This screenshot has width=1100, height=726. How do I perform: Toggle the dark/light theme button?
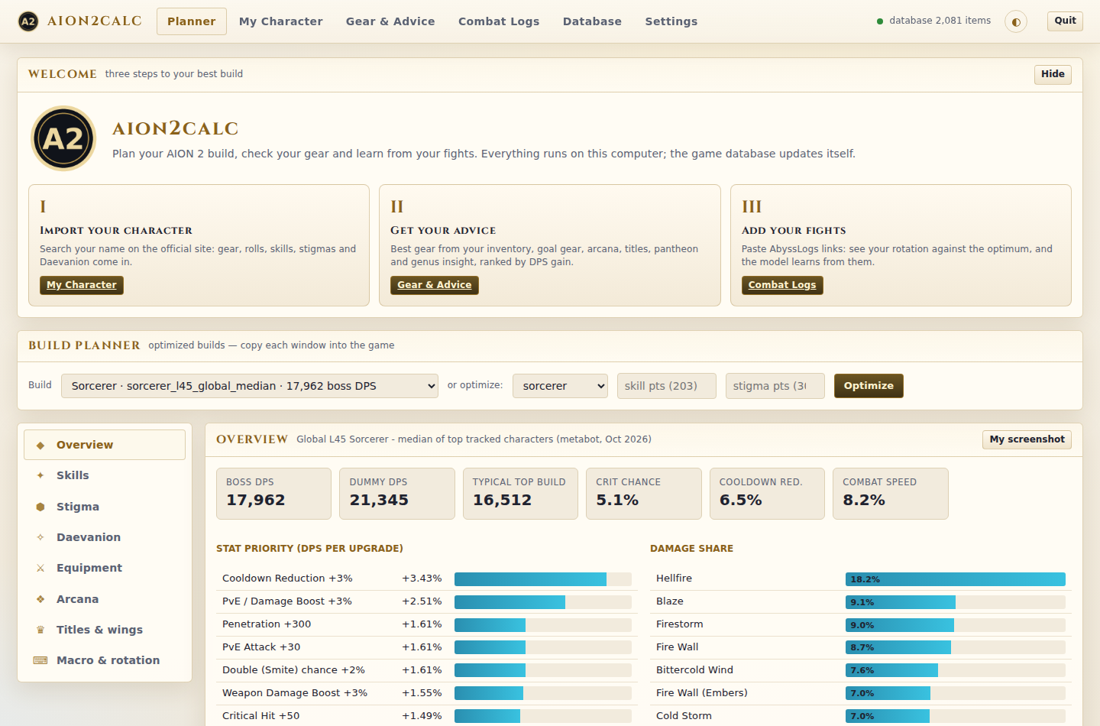[x=1016, y=21]
